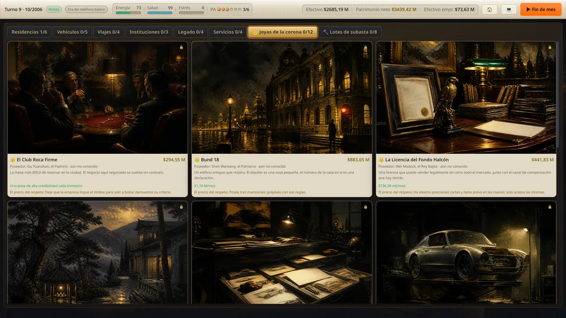Image resolution: width=566 pixels, height=318 pixels.
Task: Click the Fin de mes button
Action: click(x=541, y=9)
